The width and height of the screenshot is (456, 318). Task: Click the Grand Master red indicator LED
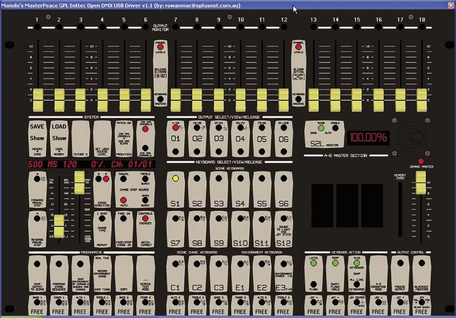(x=421, y=161)
